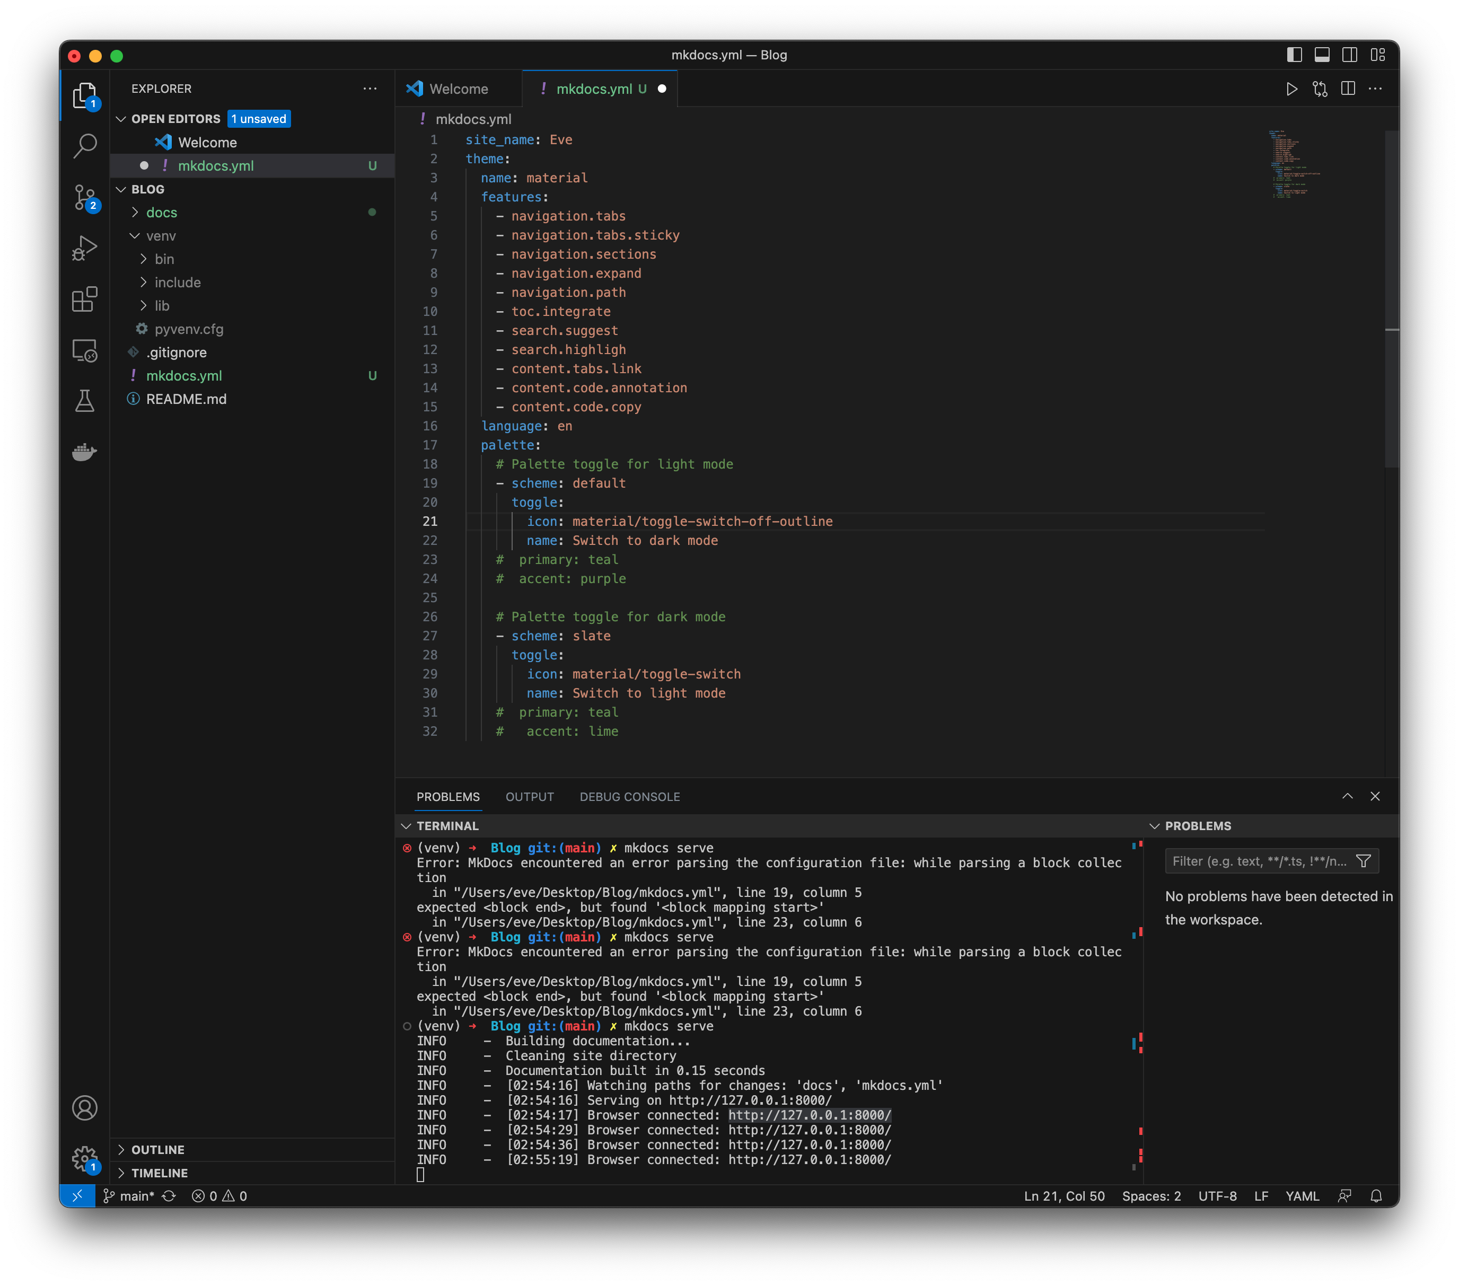Maximize panel size chevron

pyautogui.click(x=1347, y=796)
